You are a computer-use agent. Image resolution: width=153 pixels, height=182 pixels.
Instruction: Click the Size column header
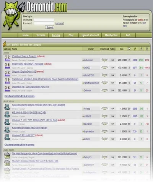coord(122,49)
